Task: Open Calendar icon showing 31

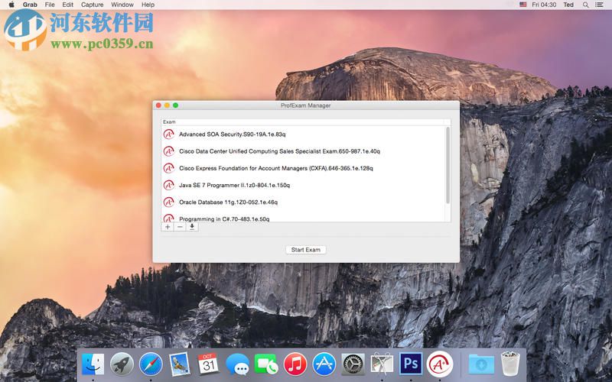Action: [208, 364]
